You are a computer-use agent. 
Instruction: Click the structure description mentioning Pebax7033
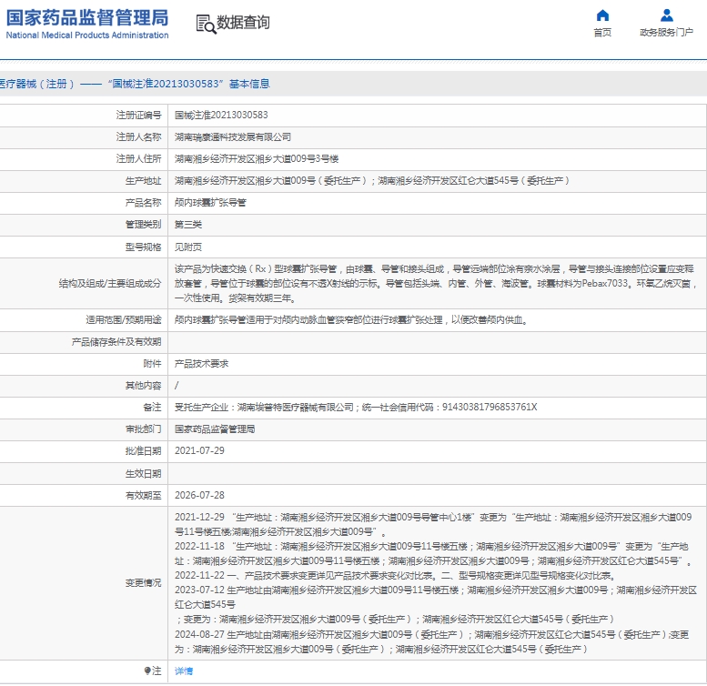436,284
